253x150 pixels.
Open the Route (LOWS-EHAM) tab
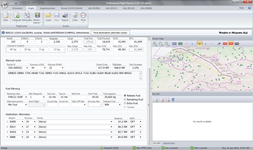pos(71,8)
